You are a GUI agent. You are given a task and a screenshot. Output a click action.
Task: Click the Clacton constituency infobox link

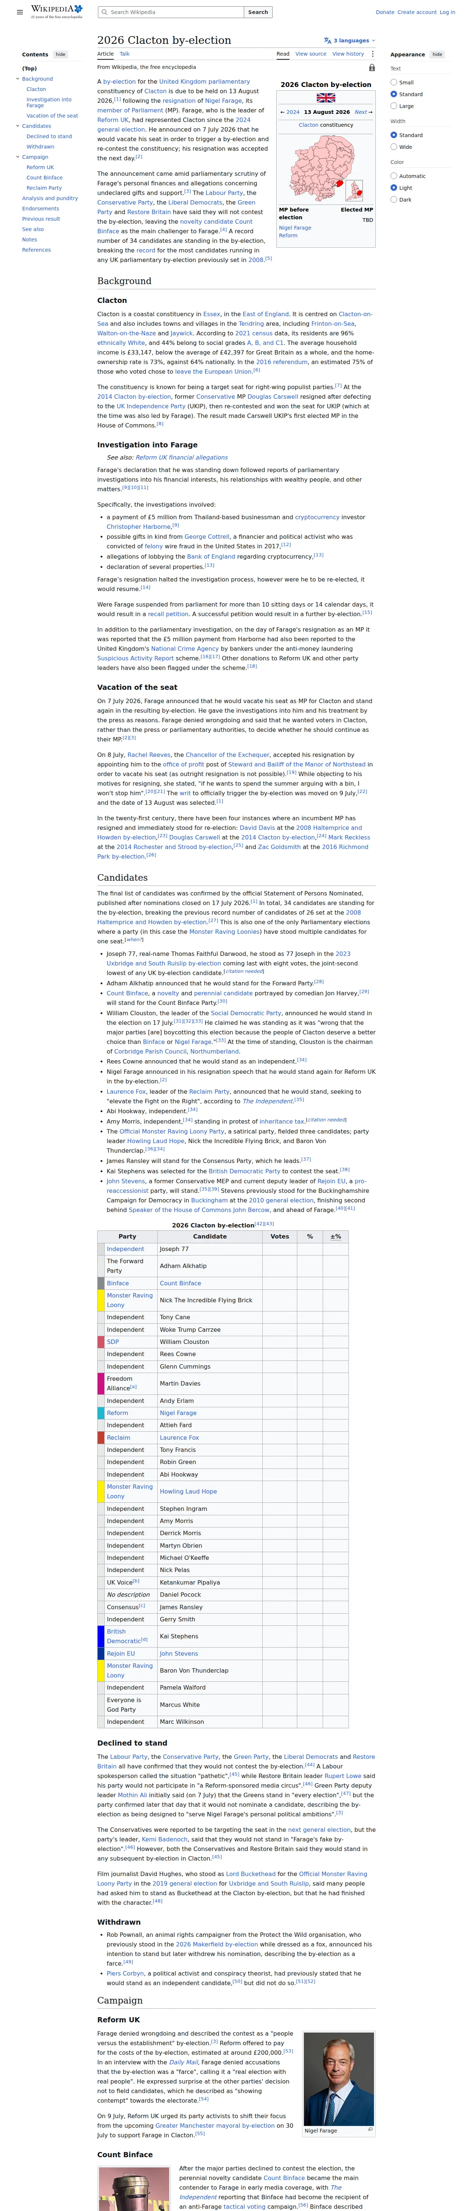point(308,125)
